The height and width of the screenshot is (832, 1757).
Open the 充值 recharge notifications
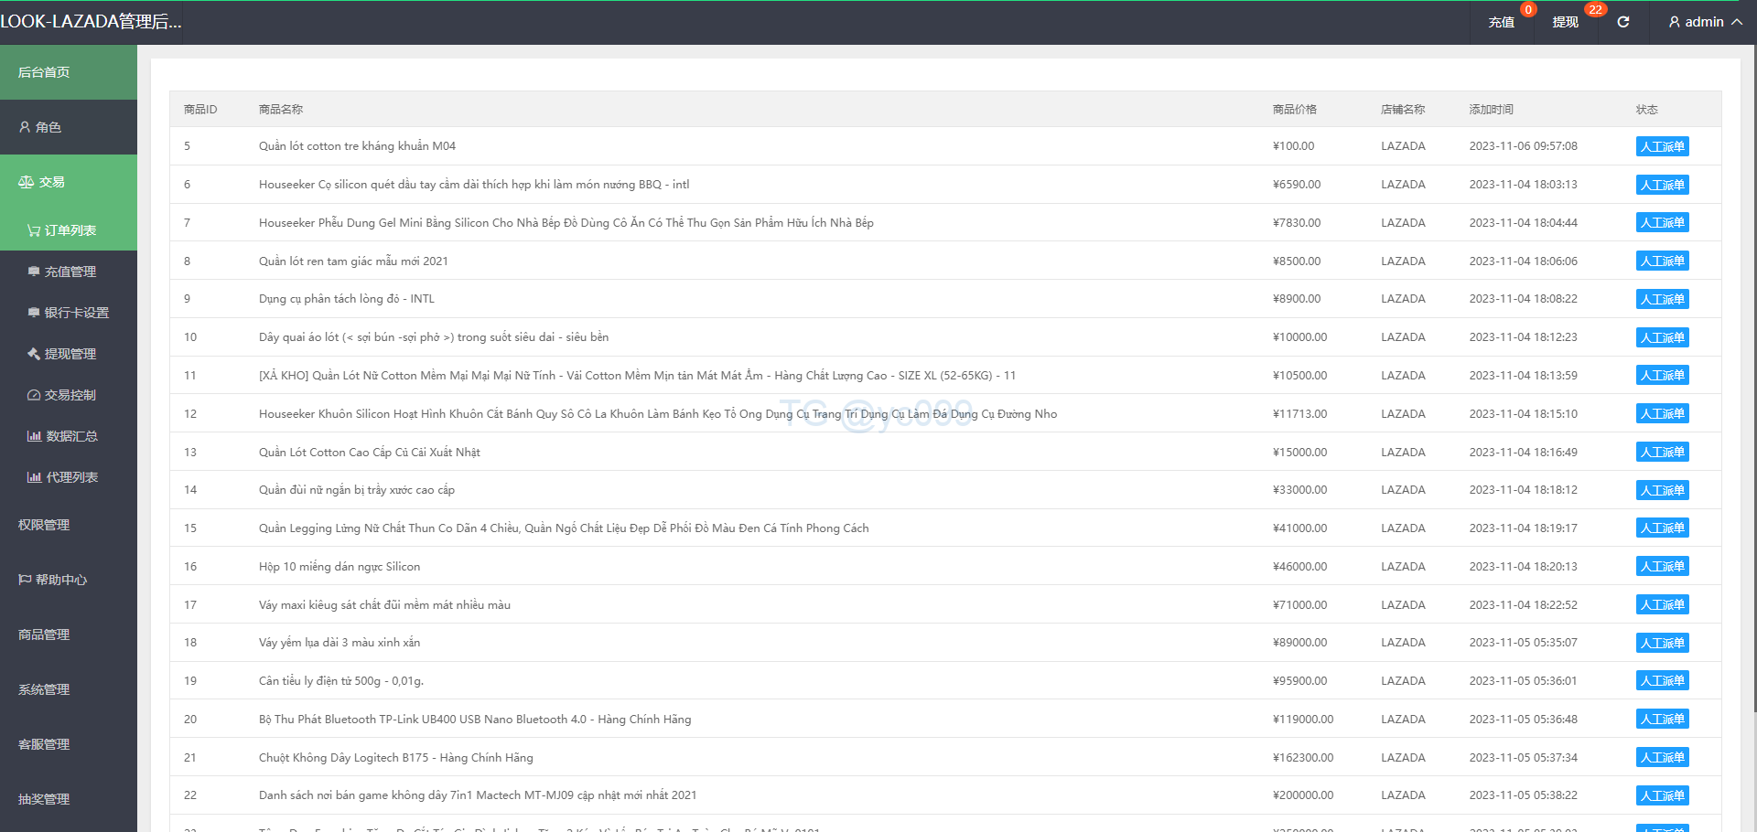1501,22
